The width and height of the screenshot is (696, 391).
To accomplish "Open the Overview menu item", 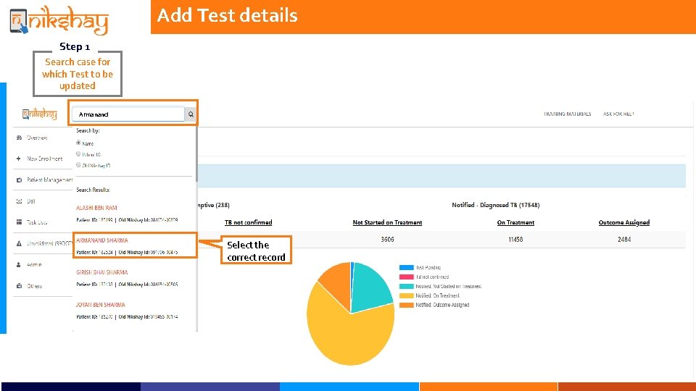I will click(37, 138).
